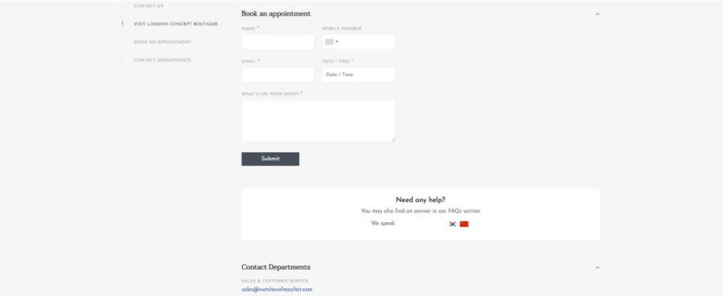Click the What's on your mind textarea
This screenshot has height=297, width=724.
[318, 121]
